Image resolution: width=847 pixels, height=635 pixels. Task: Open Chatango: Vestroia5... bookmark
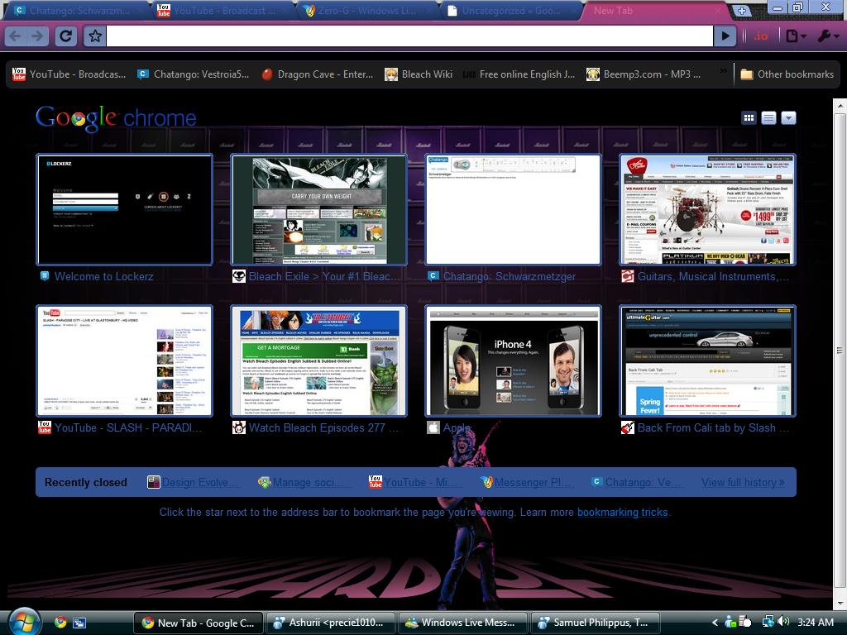point(193,74)
